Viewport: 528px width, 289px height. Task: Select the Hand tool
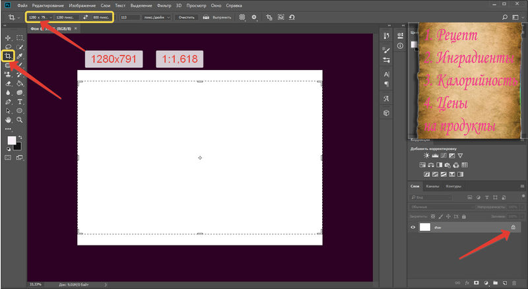[8, 121]
